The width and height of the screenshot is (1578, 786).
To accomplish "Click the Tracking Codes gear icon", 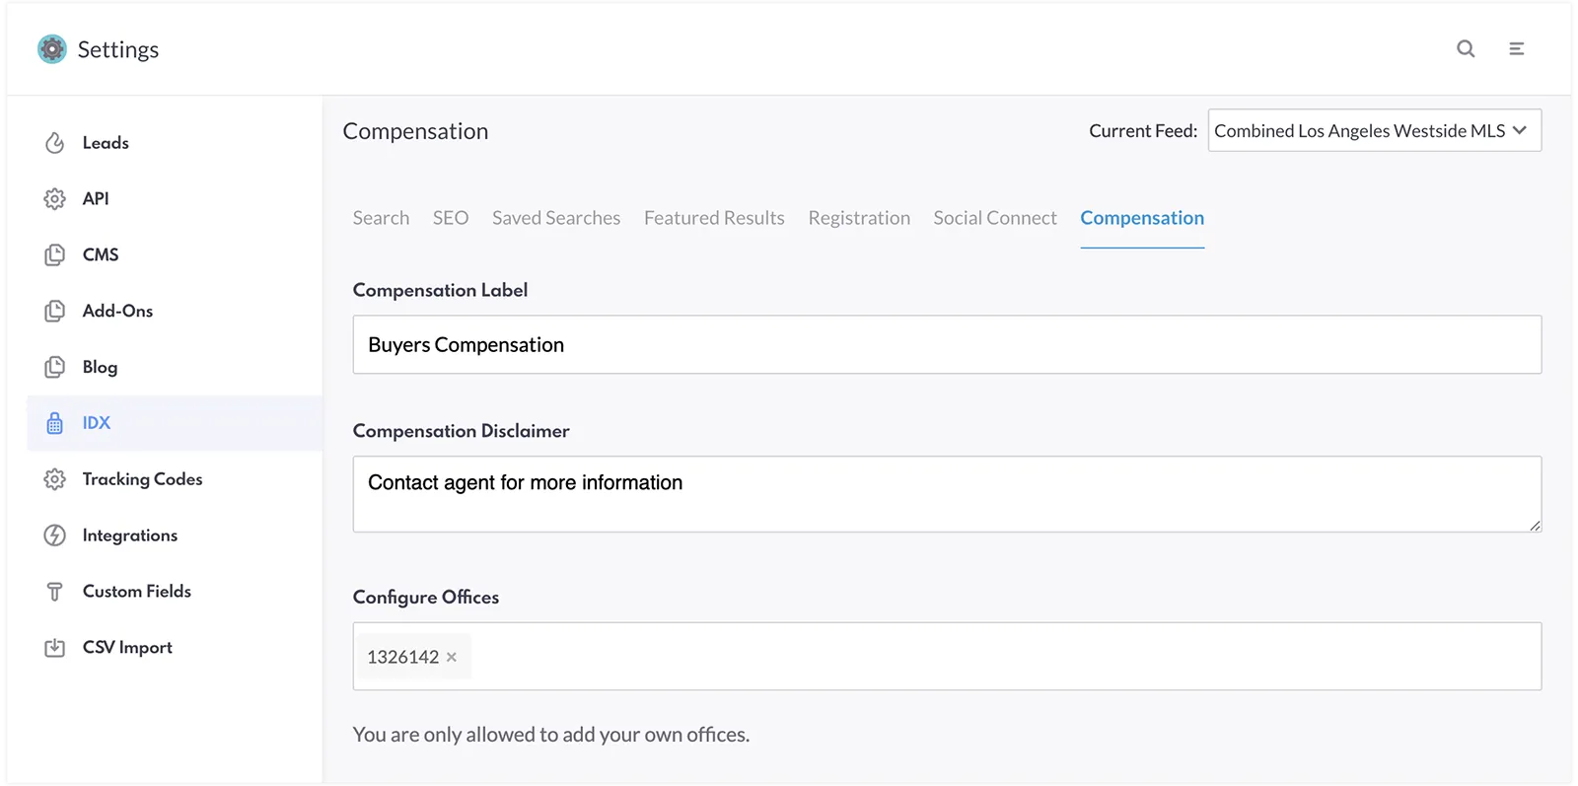I will (x=55, y=479).
